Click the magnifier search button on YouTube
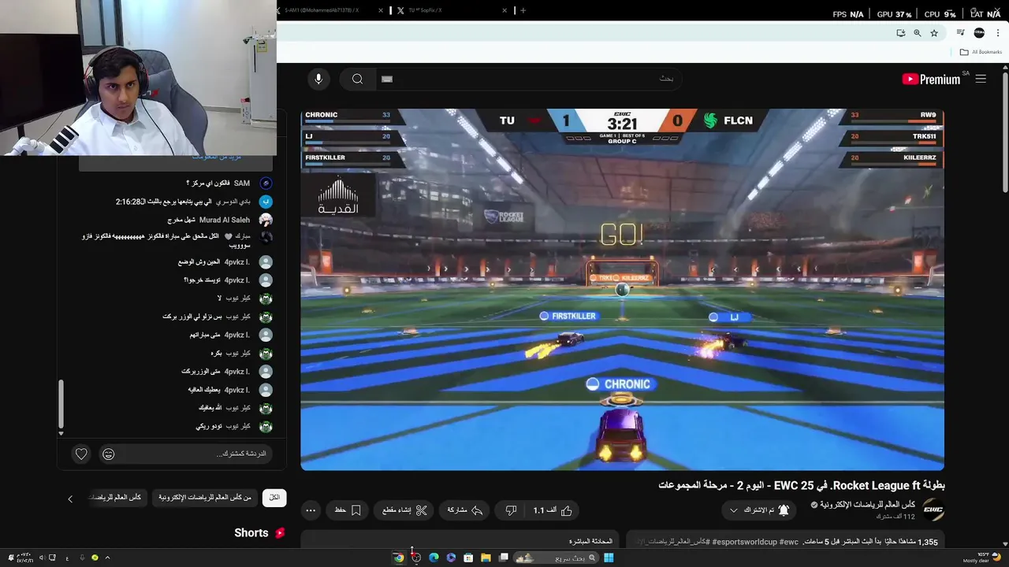Screen dimensions: 1009x567 click(x=358, y=79)
